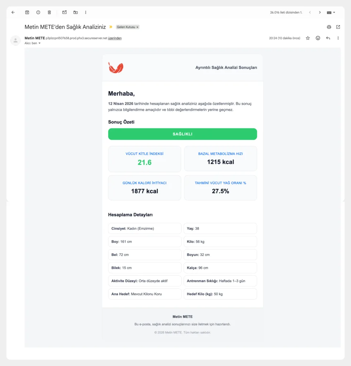351x366 pixels.
Task: Reply to Metin METE's message
Action: click(x=328, y=38)
